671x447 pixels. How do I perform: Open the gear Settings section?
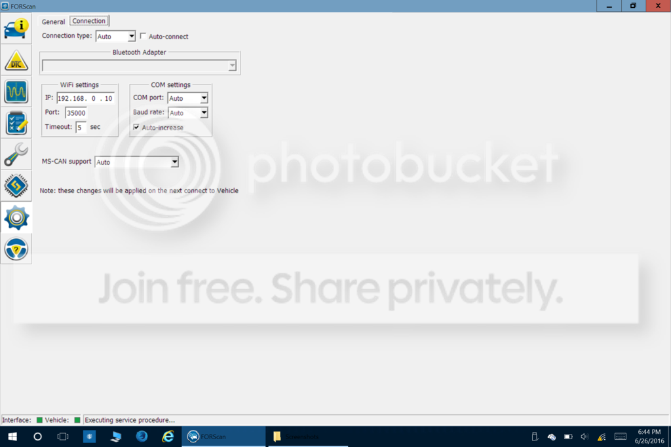tap(16, 217)
